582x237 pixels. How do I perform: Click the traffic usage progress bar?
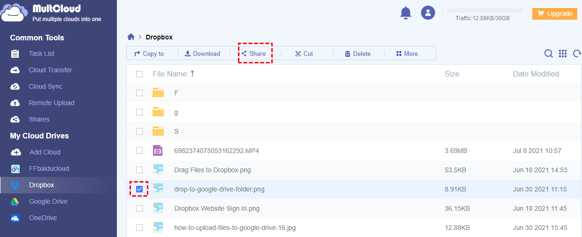(x=485, y=10)
